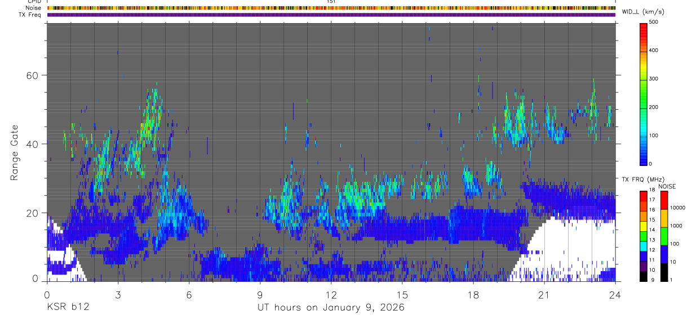Click the '0' UT hour axis tick
Image resolution: width=692 pixels, height=319 pixels.
[x=47, y=294]
